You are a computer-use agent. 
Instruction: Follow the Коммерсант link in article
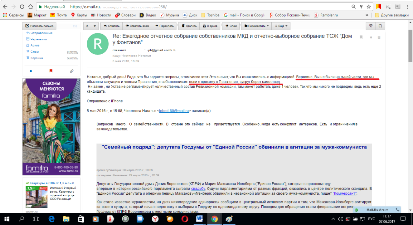[344, 193]
